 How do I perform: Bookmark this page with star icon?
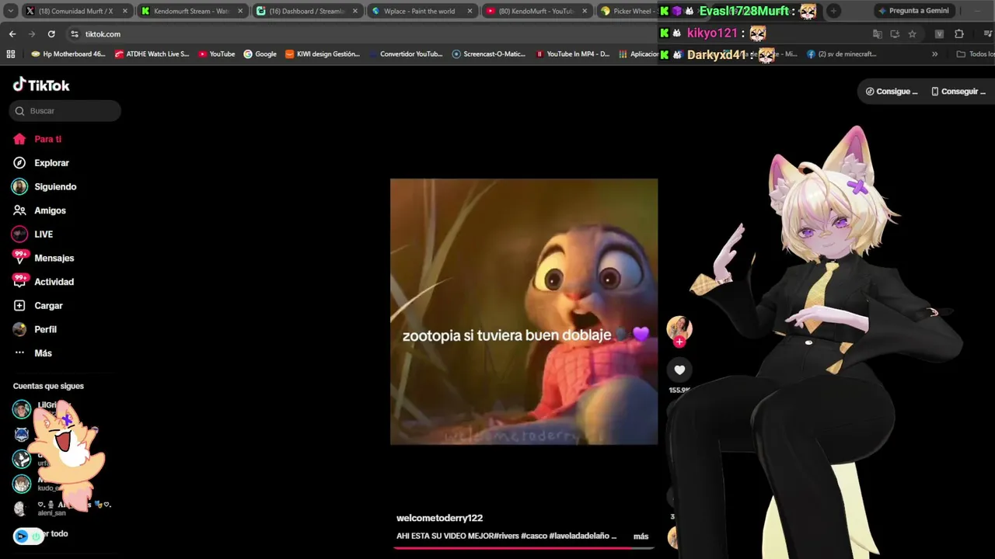point(912,34)
